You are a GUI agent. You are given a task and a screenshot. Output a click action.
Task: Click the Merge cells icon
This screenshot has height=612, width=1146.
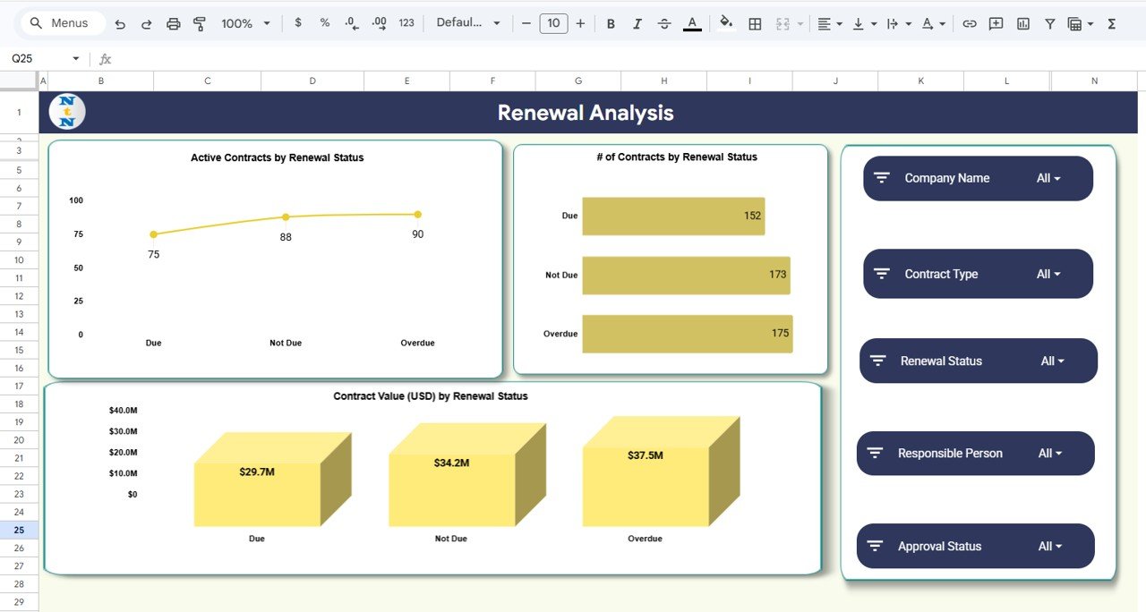point(782,23)
